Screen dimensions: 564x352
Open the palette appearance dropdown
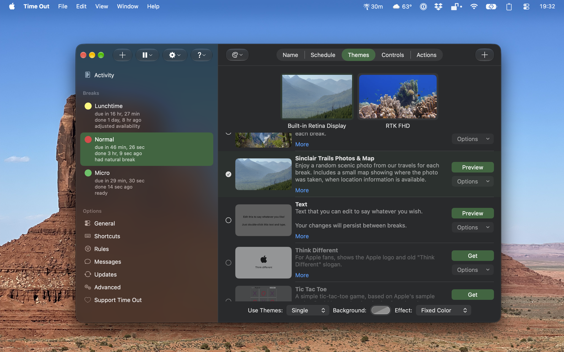point(237,55)
